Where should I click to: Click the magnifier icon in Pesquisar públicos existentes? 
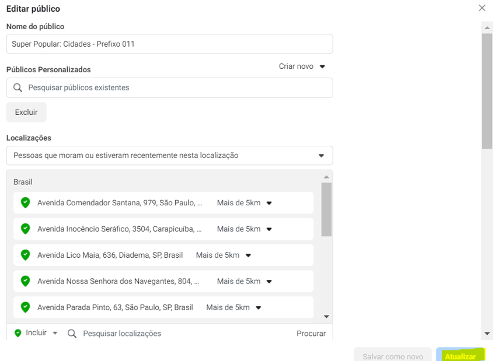(x=18, y=87)
